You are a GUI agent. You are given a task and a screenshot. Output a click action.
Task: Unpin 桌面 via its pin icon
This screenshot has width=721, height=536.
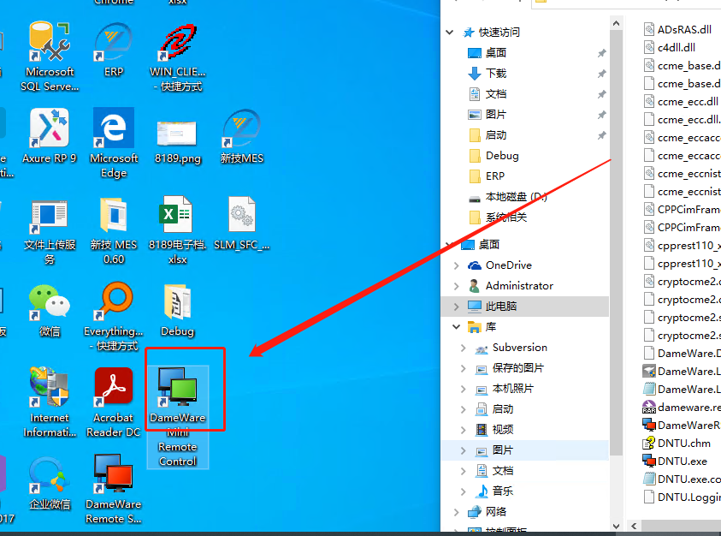(601, 53)
